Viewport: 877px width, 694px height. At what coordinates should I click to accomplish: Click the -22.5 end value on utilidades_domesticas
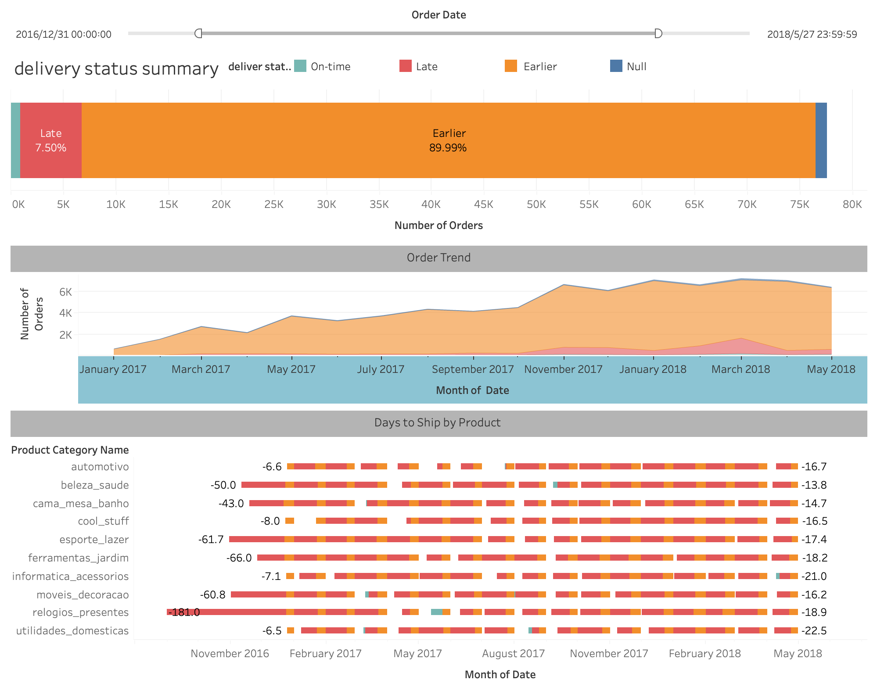814,631
